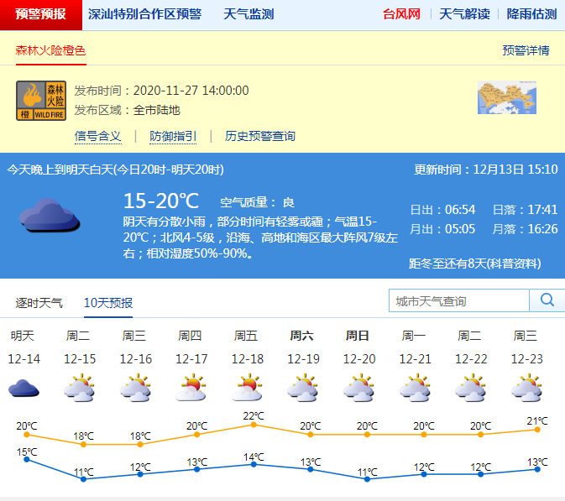Open the warning area map thumbnail
This screenshot has height=501, width=565.
pos(506,97)
